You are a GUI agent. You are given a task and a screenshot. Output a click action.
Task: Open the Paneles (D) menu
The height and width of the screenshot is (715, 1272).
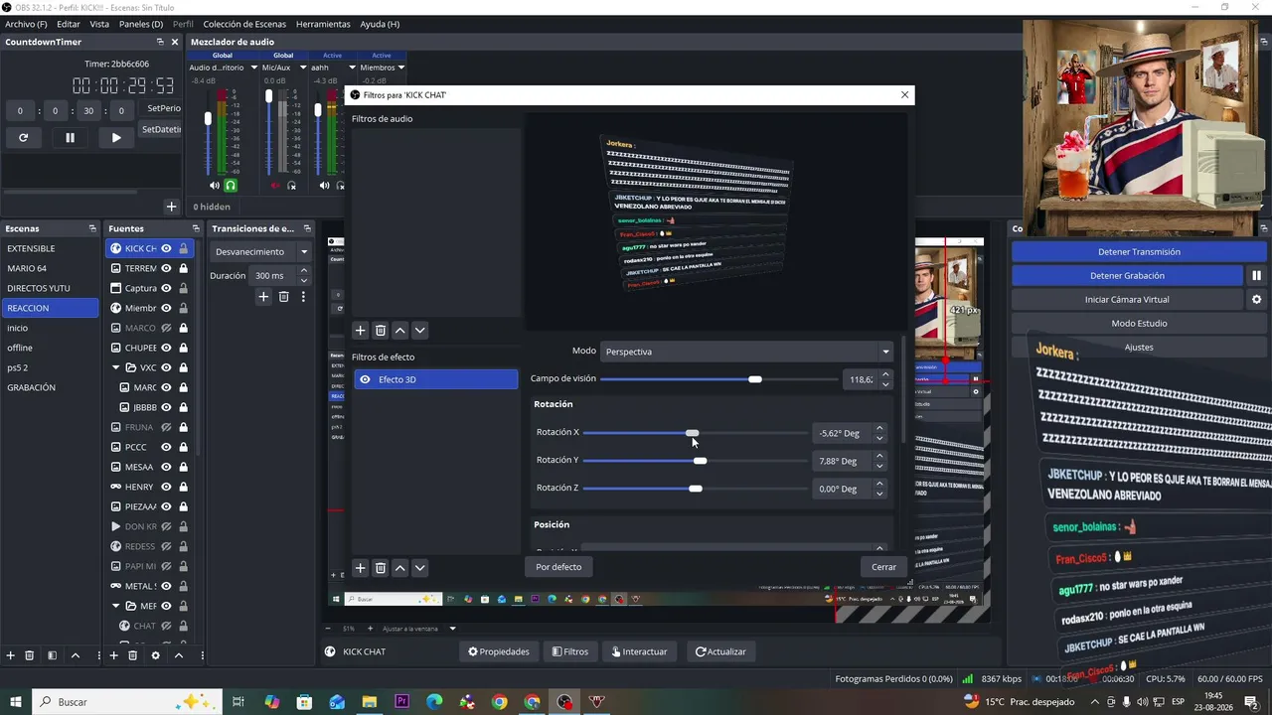pos(141,24)
